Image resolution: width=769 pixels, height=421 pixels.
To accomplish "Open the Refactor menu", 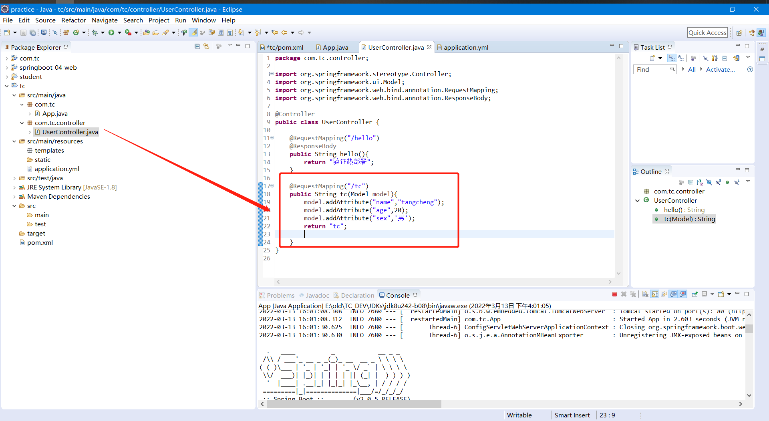I will point(73,20).
